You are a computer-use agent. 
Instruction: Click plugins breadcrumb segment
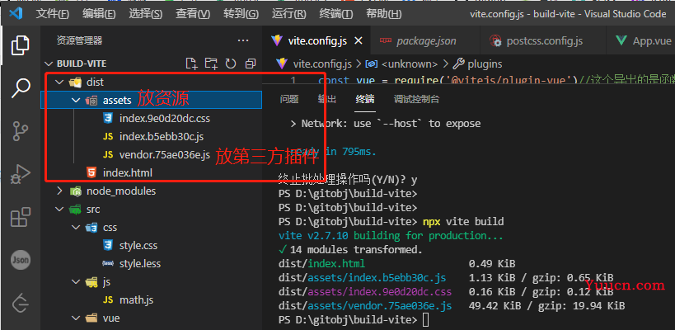coord(485,64)
